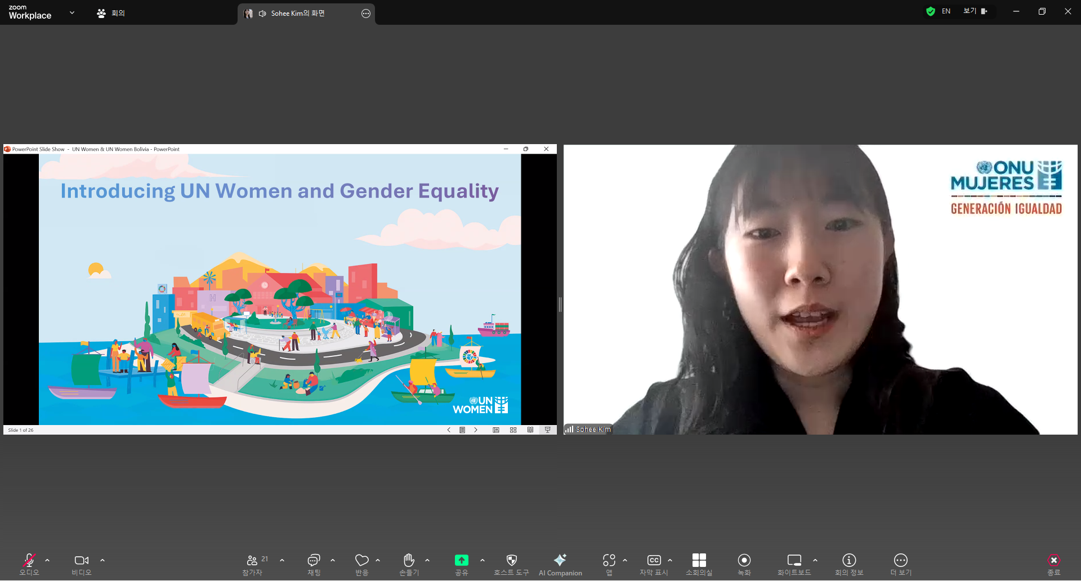Toggle closed captions display
Screen dimensions: 1081x581
(654, 560)
